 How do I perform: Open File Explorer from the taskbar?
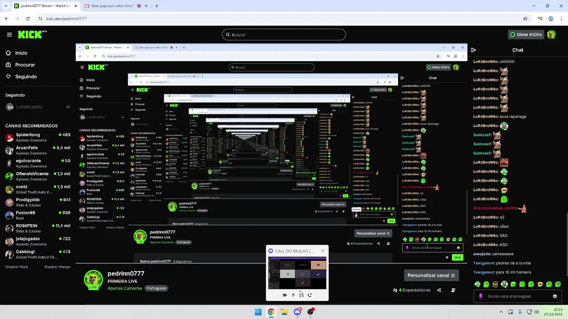[x=284, y=312]
